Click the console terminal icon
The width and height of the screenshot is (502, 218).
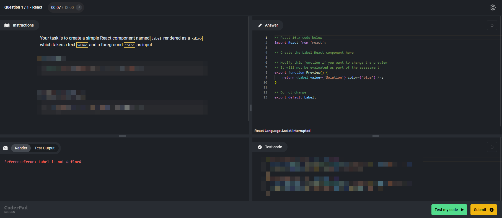coord(6,148)
